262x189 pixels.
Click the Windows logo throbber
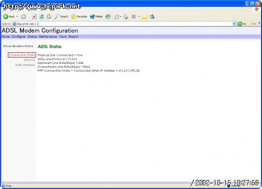tap(257, 9)
